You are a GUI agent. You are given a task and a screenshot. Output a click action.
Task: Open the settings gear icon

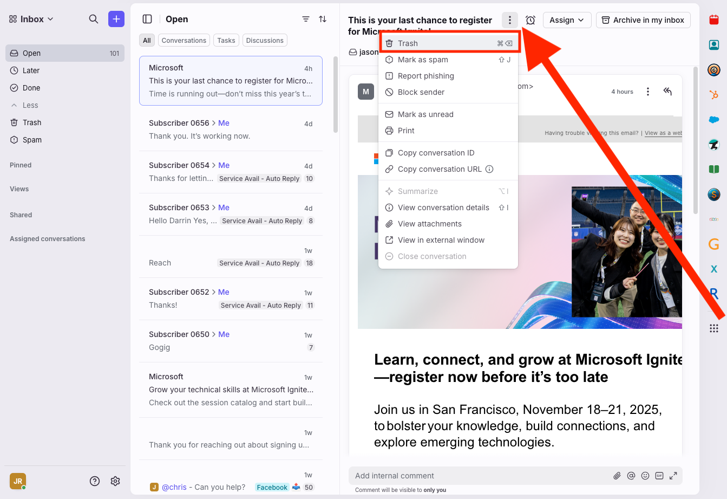115,481
